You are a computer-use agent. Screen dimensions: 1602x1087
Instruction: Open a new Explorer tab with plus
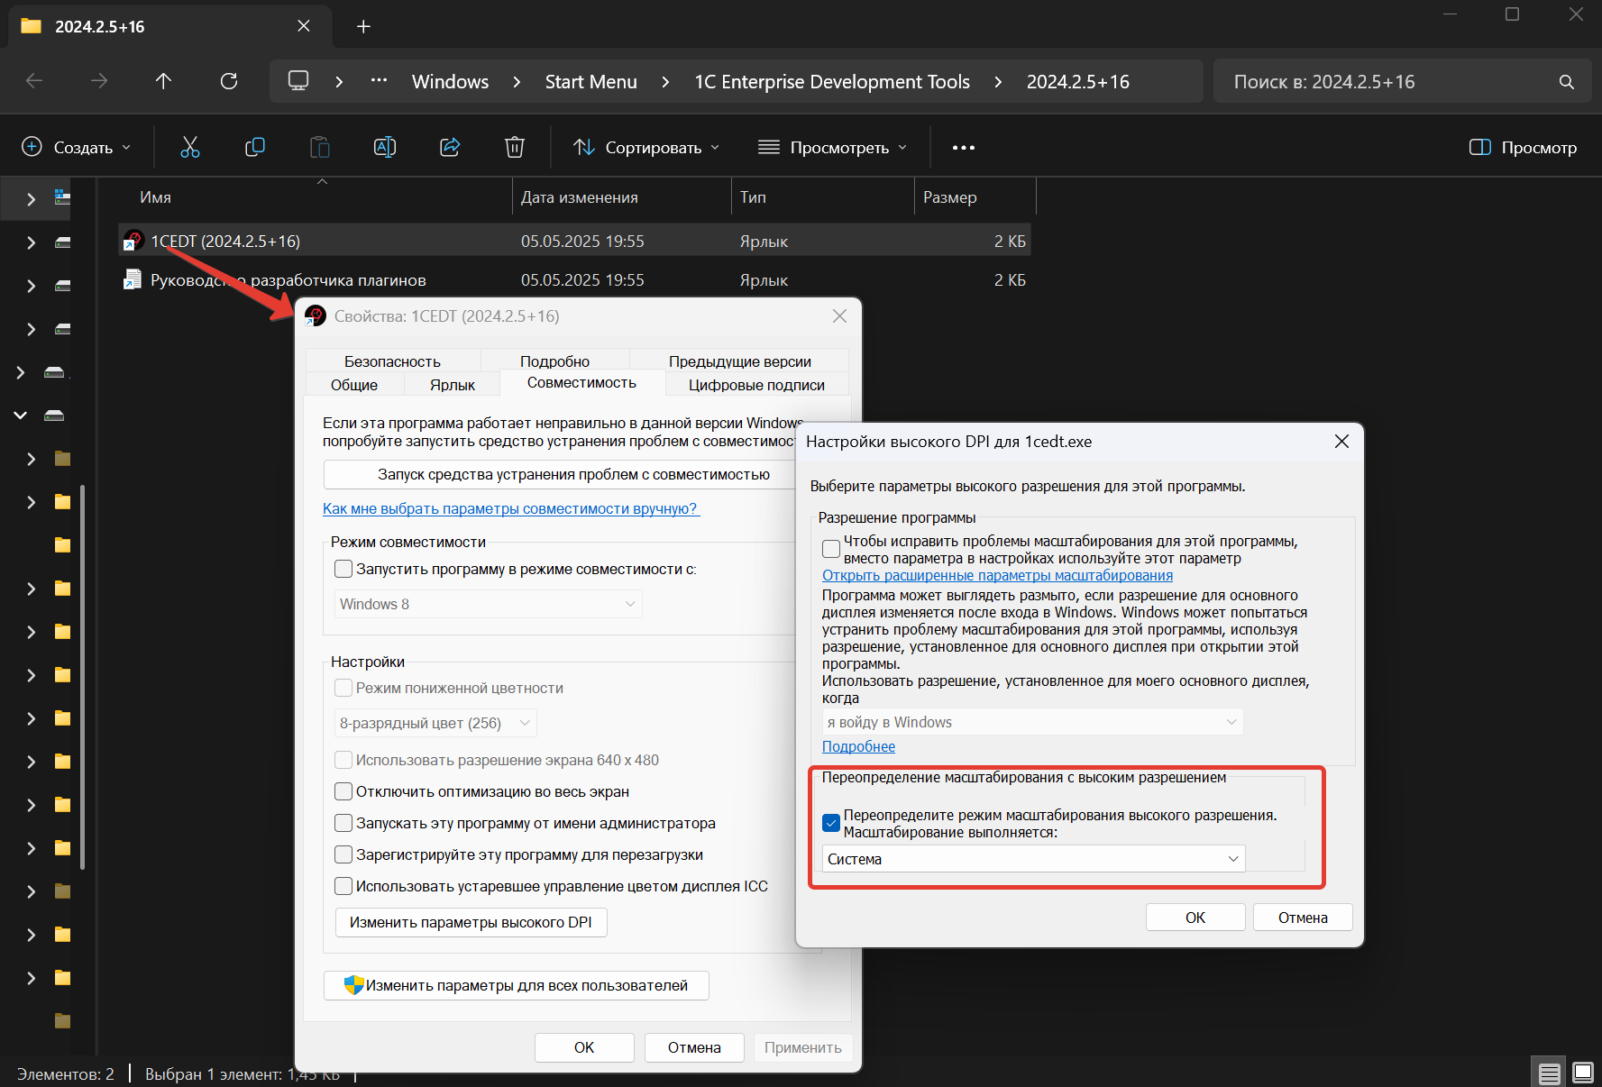(x=363, y=26)
